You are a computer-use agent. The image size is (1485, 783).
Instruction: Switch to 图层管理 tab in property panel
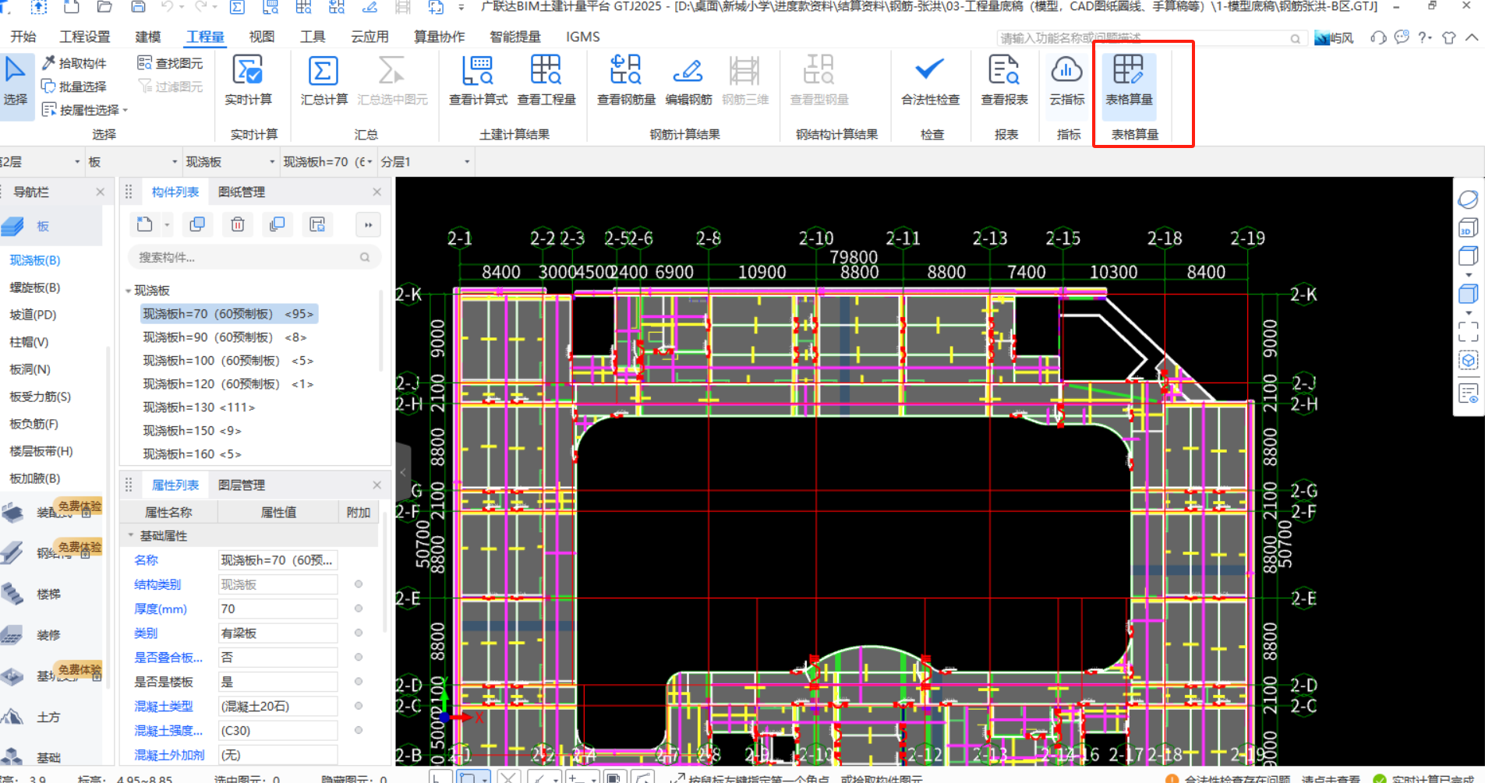click(x=242, y=485)
